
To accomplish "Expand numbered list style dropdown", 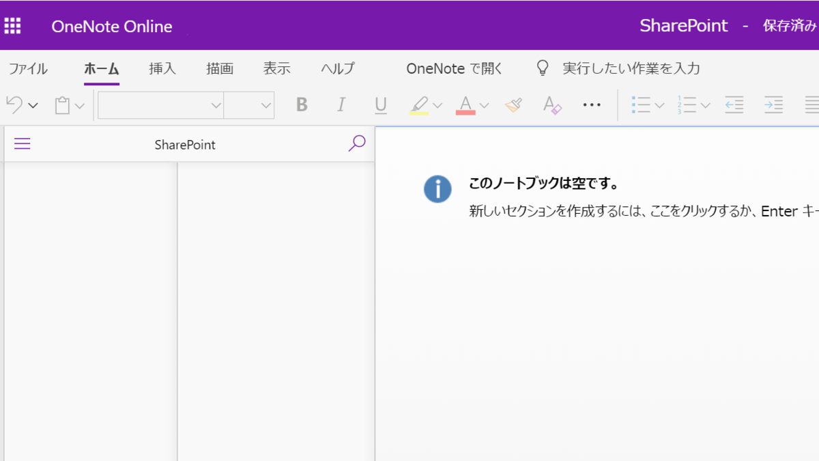I will click(x=706, y=106).
